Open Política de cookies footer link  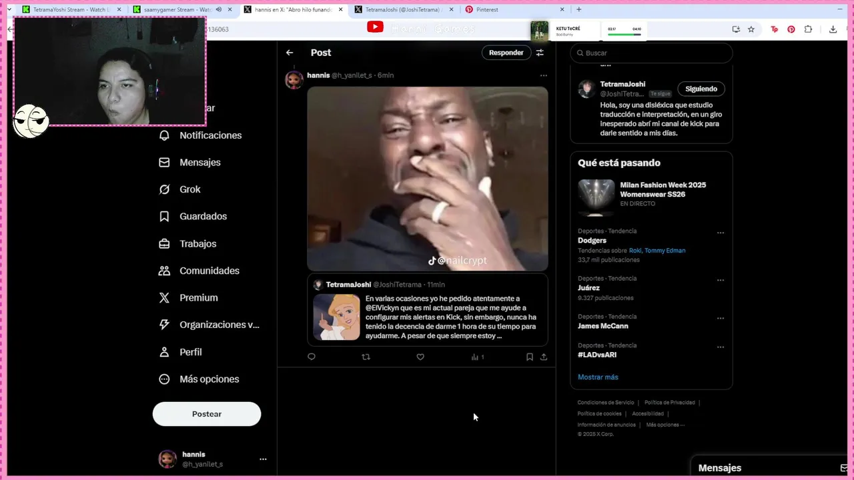[599, 414]
